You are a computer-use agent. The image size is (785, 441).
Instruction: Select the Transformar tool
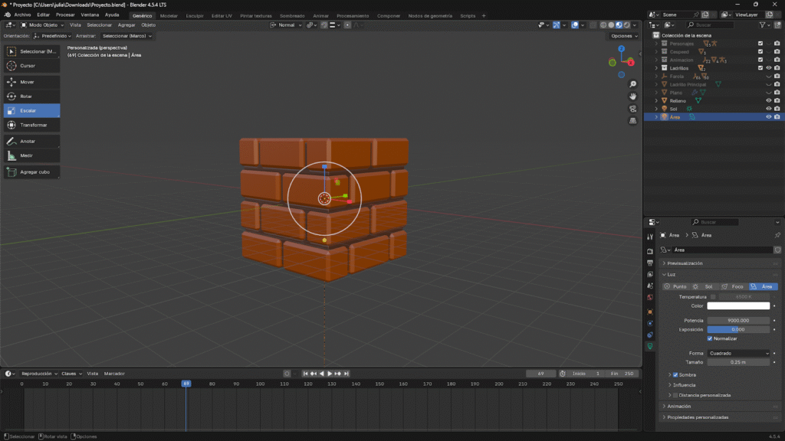click(31, 125)
